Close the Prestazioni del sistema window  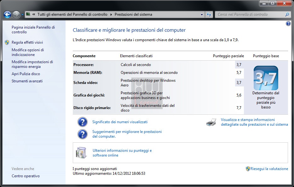[x=284, y=3]
